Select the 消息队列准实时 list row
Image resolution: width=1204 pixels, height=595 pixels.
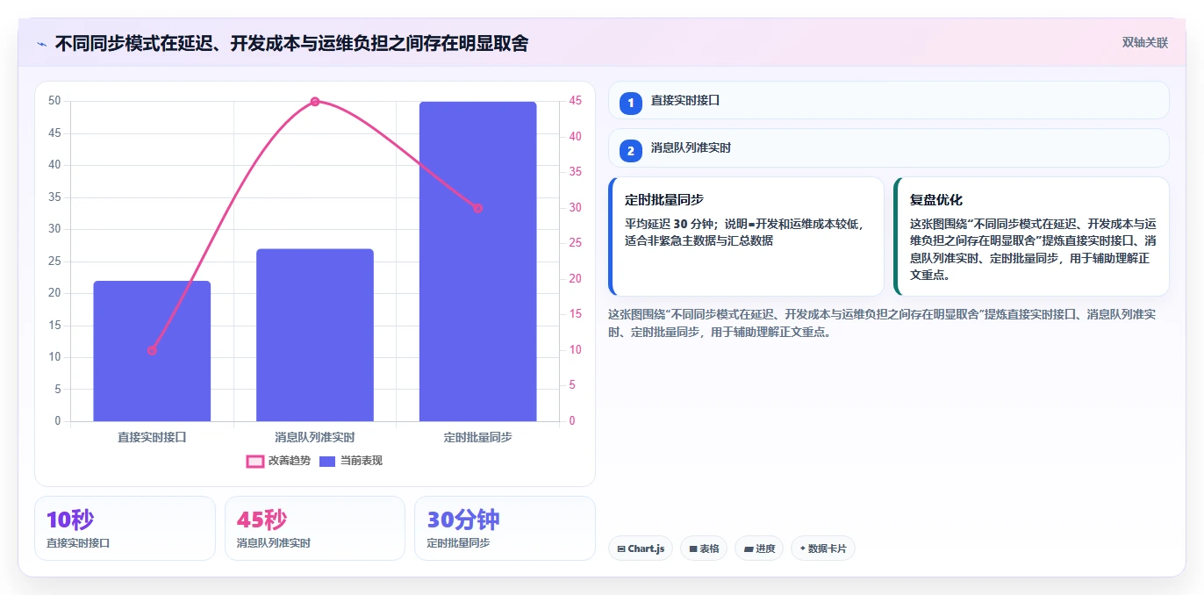(x=888, y=147)
